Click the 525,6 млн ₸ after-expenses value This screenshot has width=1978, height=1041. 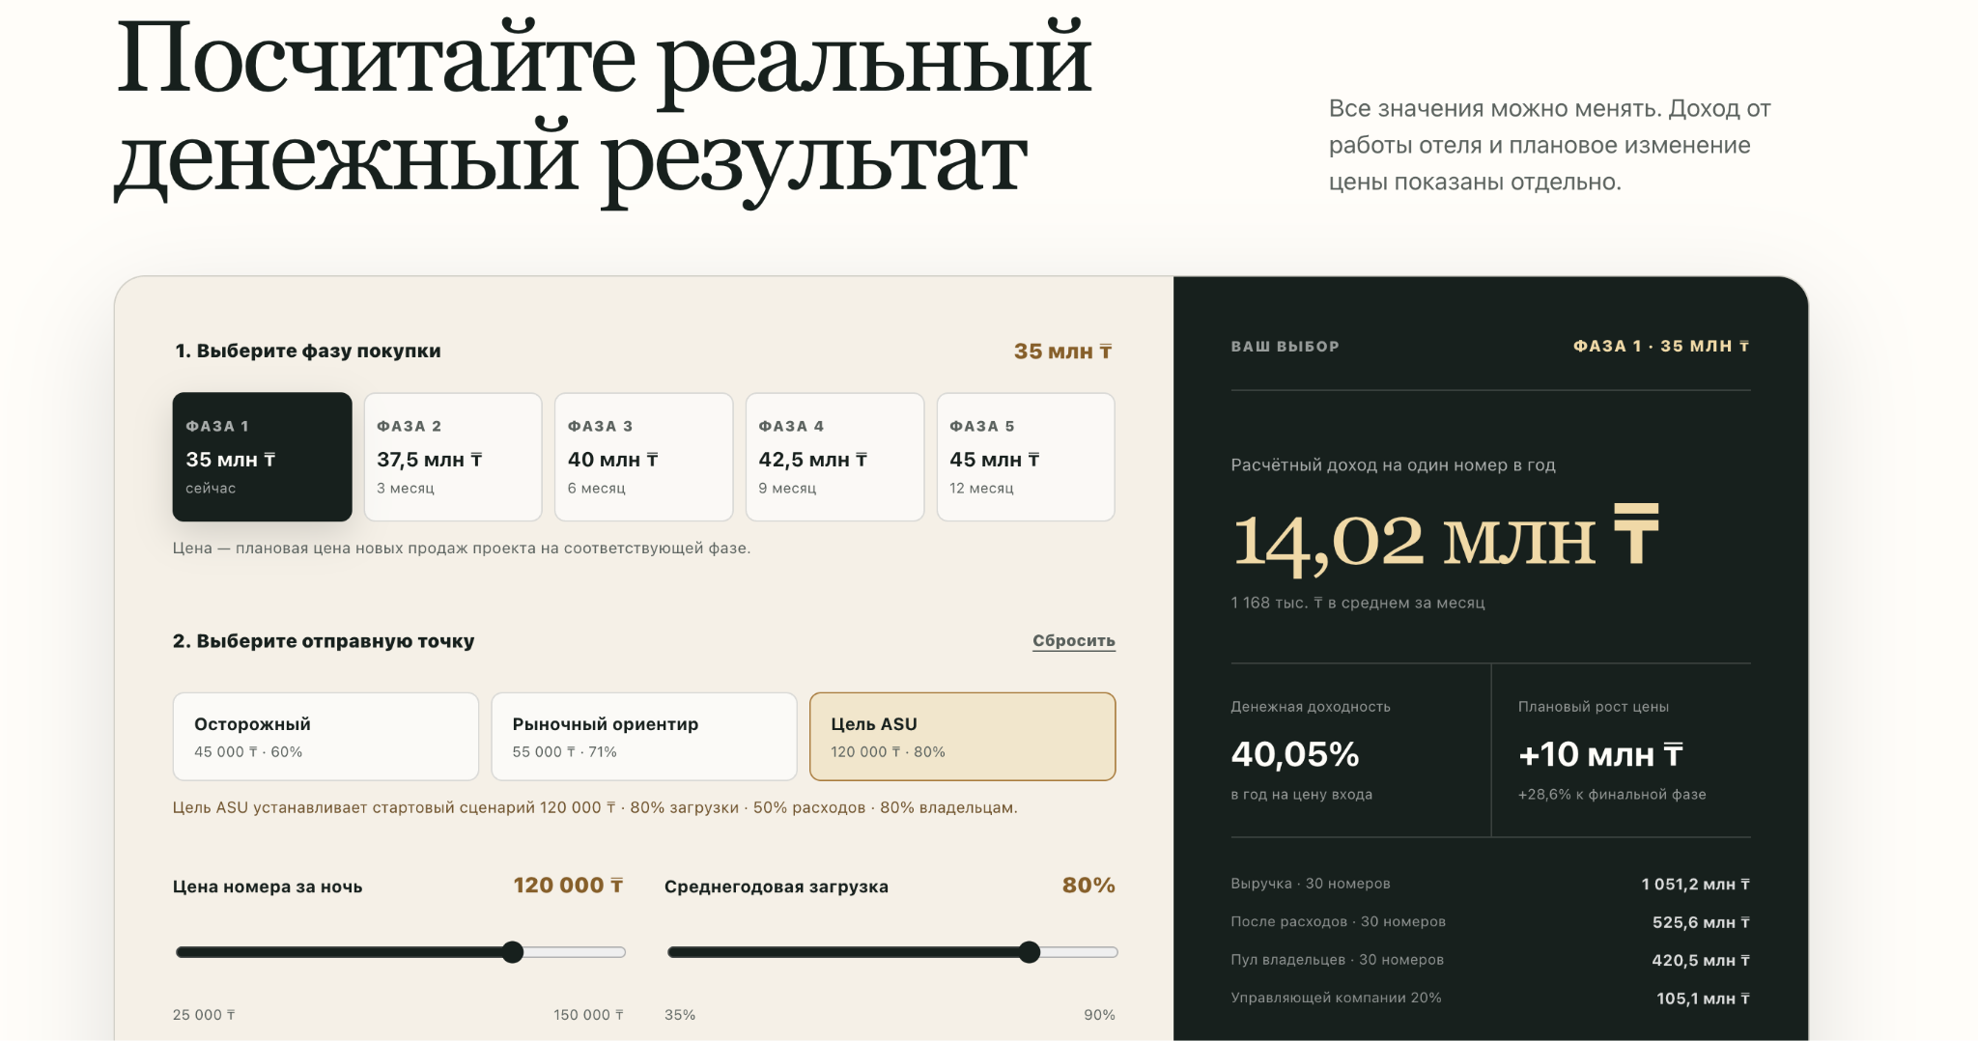pos(1701,922)
